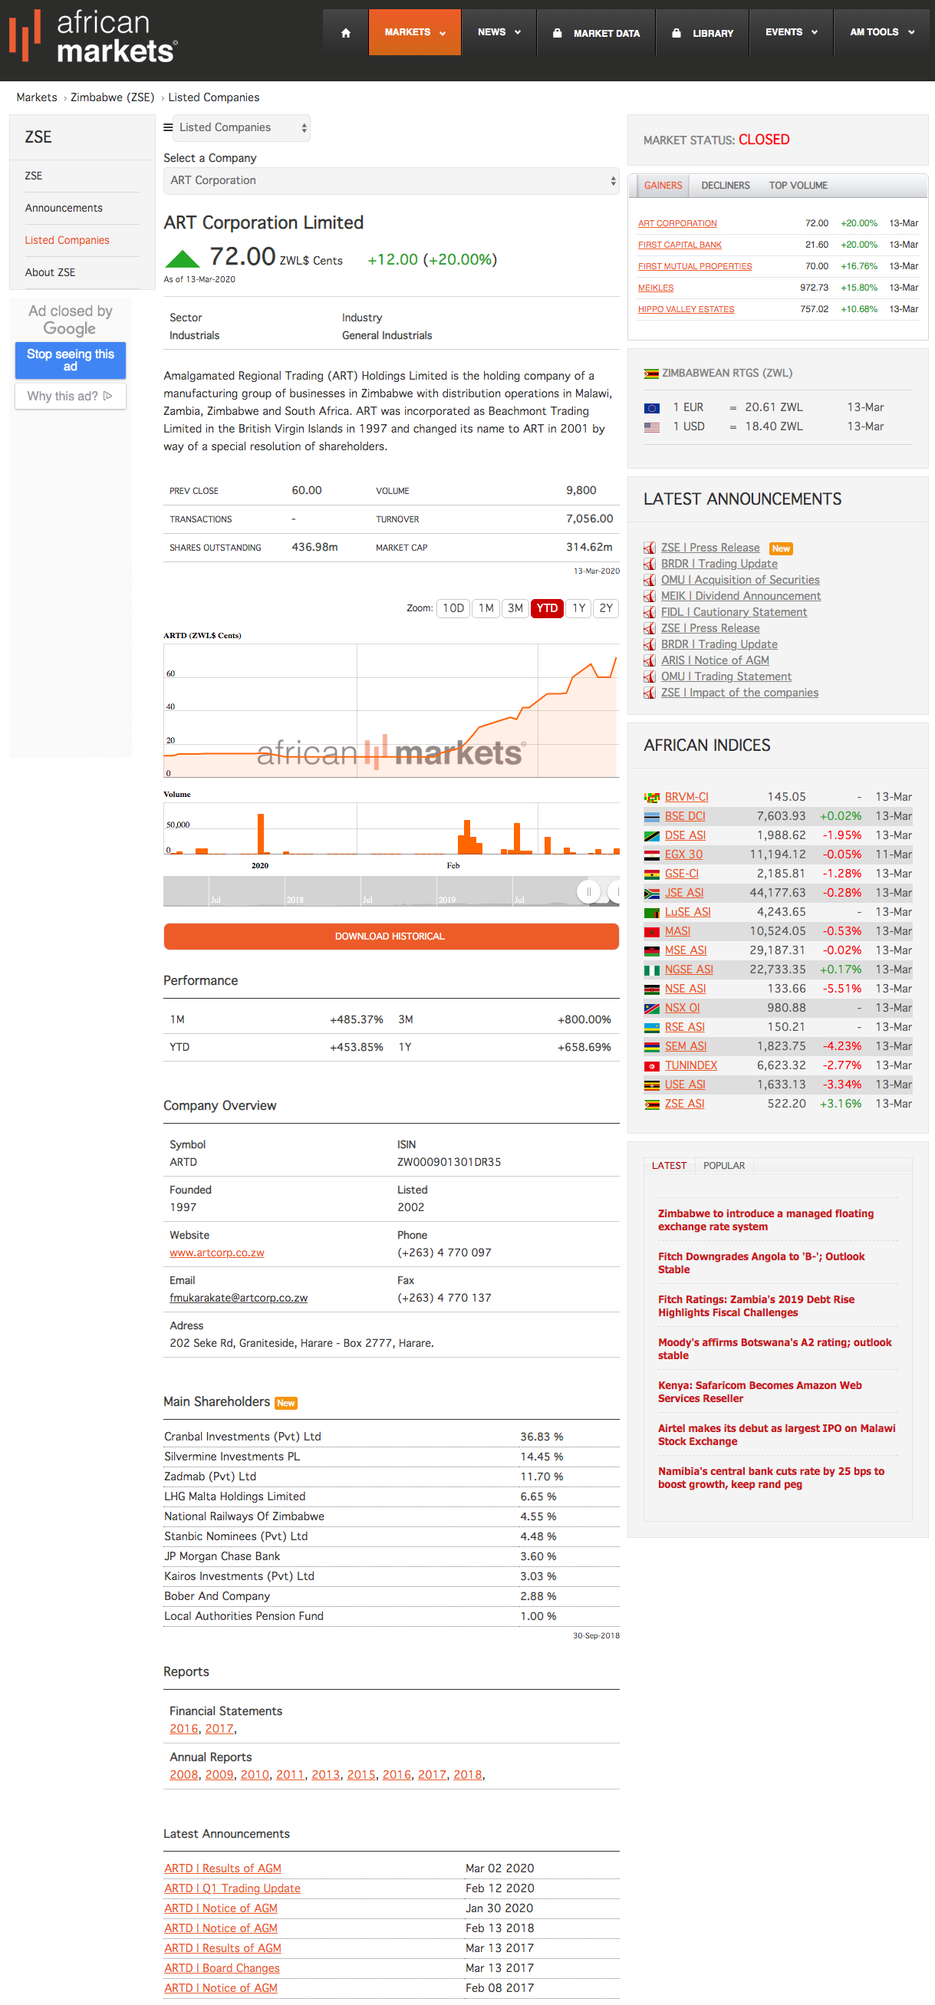Viewport: 935px width, 2005px height.
Task: Click the BRVM-CI flag icon
Action: [652, 797]
